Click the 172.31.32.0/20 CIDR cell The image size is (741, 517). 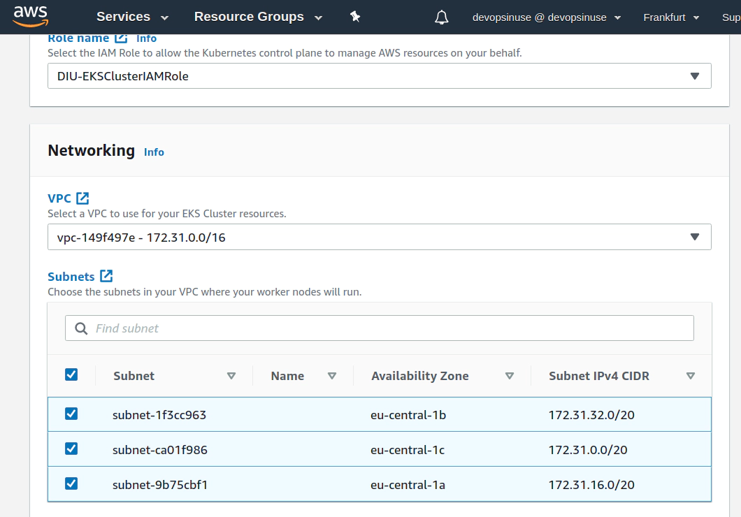(x=591, y=415)
